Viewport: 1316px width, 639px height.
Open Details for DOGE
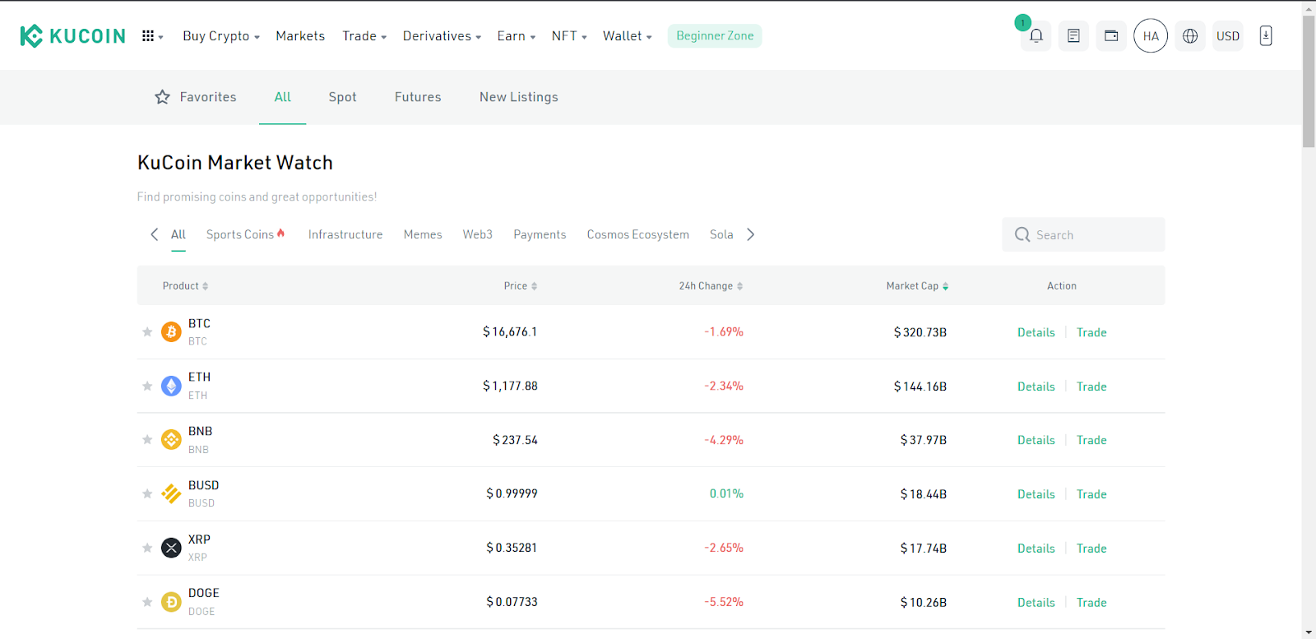click(1036, 603)
